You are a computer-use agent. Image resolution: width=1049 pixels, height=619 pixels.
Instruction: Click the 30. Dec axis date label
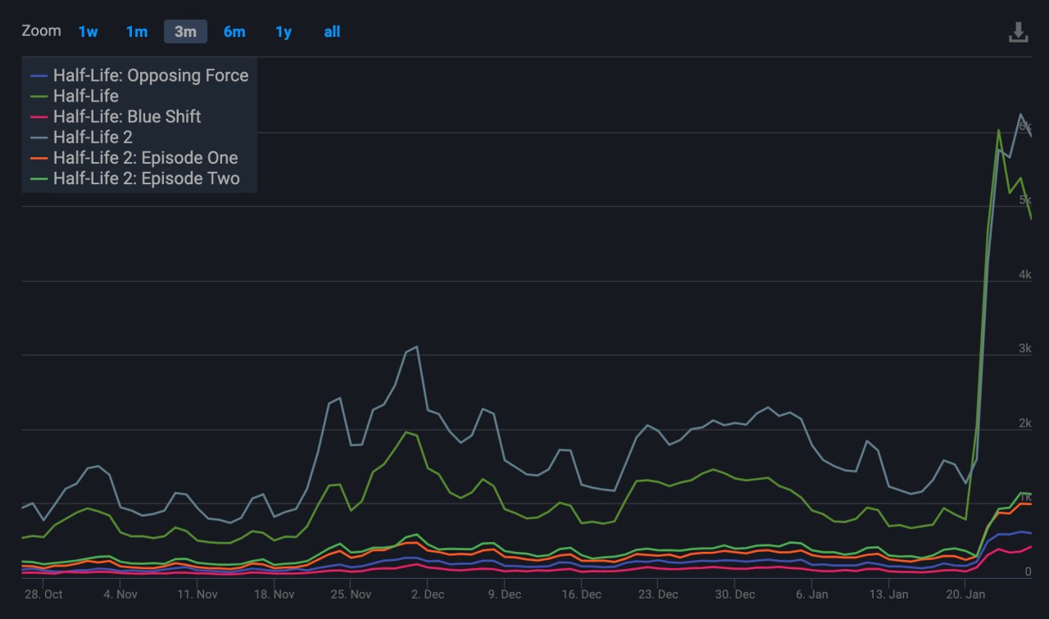click(x=735, y=594)
